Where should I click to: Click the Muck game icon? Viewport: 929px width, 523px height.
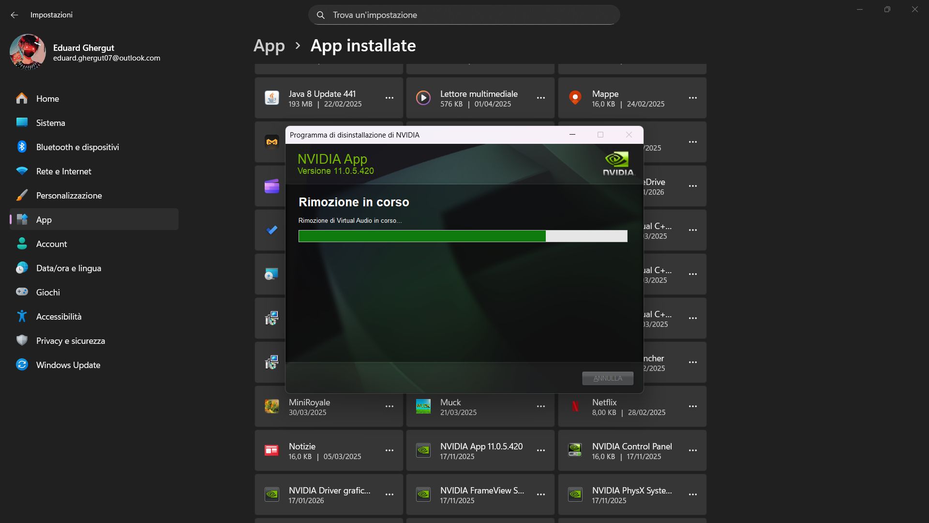[x=423, y=406]
